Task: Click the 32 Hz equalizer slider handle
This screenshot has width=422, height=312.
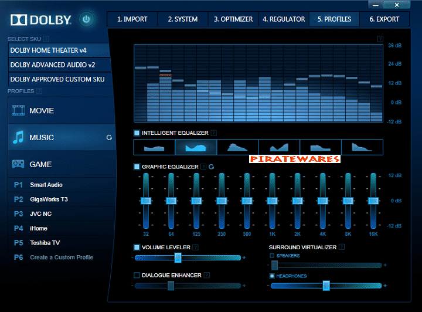Action: [146, 201]
